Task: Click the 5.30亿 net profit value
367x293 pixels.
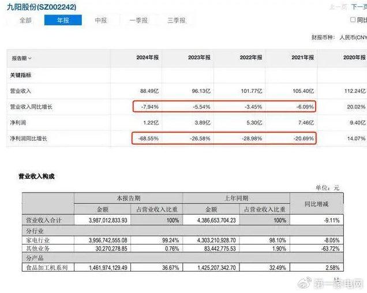Action: click(x=254, y=123)
